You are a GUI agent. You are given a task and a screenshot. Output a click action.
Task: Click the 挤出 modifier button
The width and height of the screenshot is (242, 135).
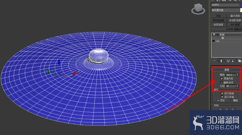[218, 16]
